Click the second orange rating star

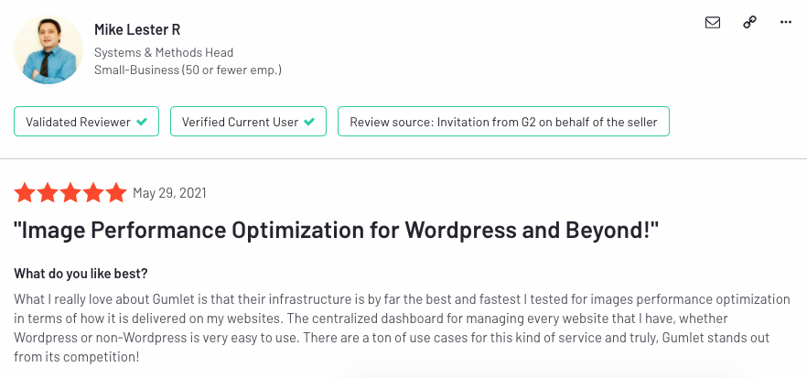pyautogui.click(x=48, y=192)
